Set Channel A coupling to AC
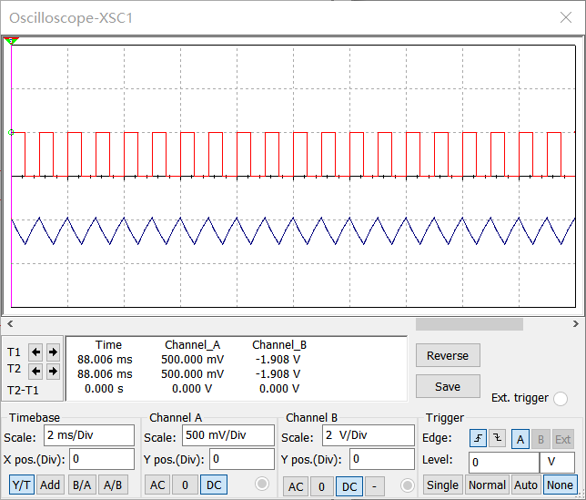Image resolution: width=586 pixels, height=500 pixels. click(x=157, y=485)
